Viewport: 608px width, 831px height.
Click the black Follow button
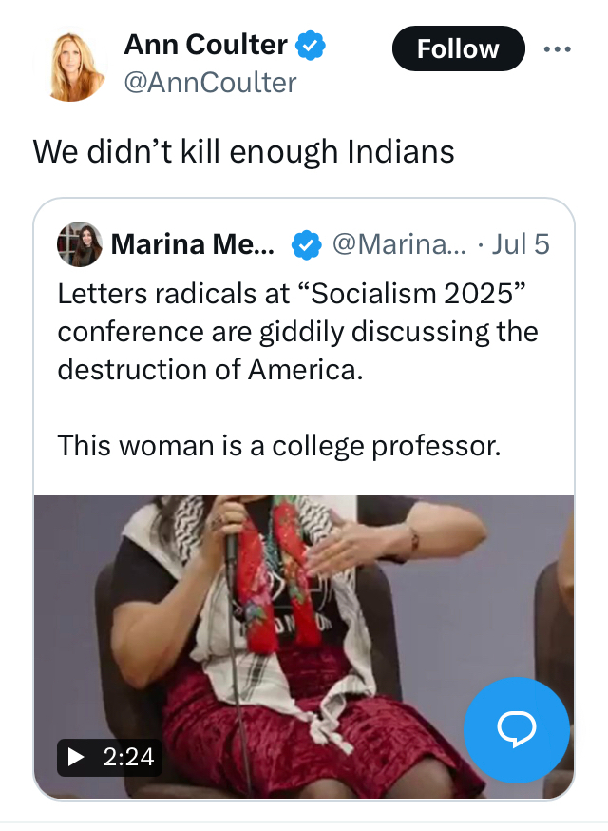click(x=458, y=48)
